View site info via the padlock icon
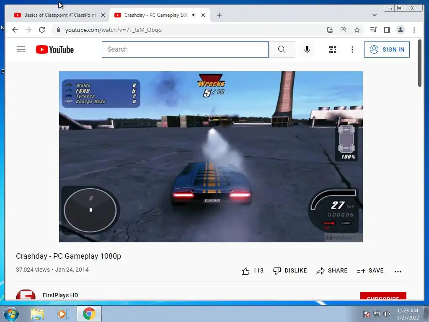 pyautogui.click(x=58, y=30)
